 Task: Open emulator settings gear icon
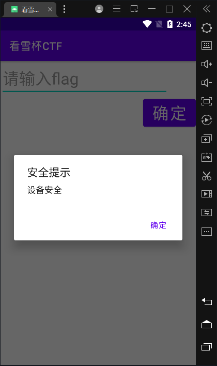click(x=207, y=28)
